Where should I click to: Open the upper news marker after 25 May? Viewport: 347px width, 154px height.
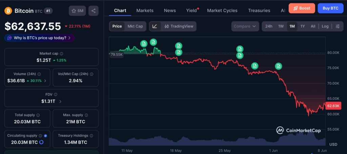[240, 49]
